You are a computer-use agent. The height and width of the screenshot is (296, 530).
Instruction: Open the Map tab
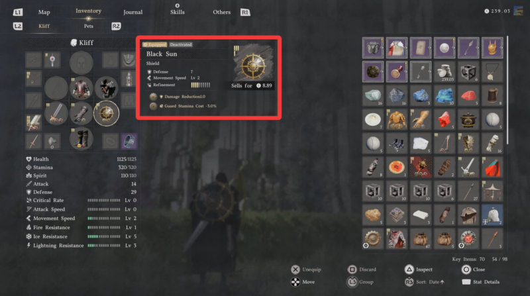[x=44, y=12]
